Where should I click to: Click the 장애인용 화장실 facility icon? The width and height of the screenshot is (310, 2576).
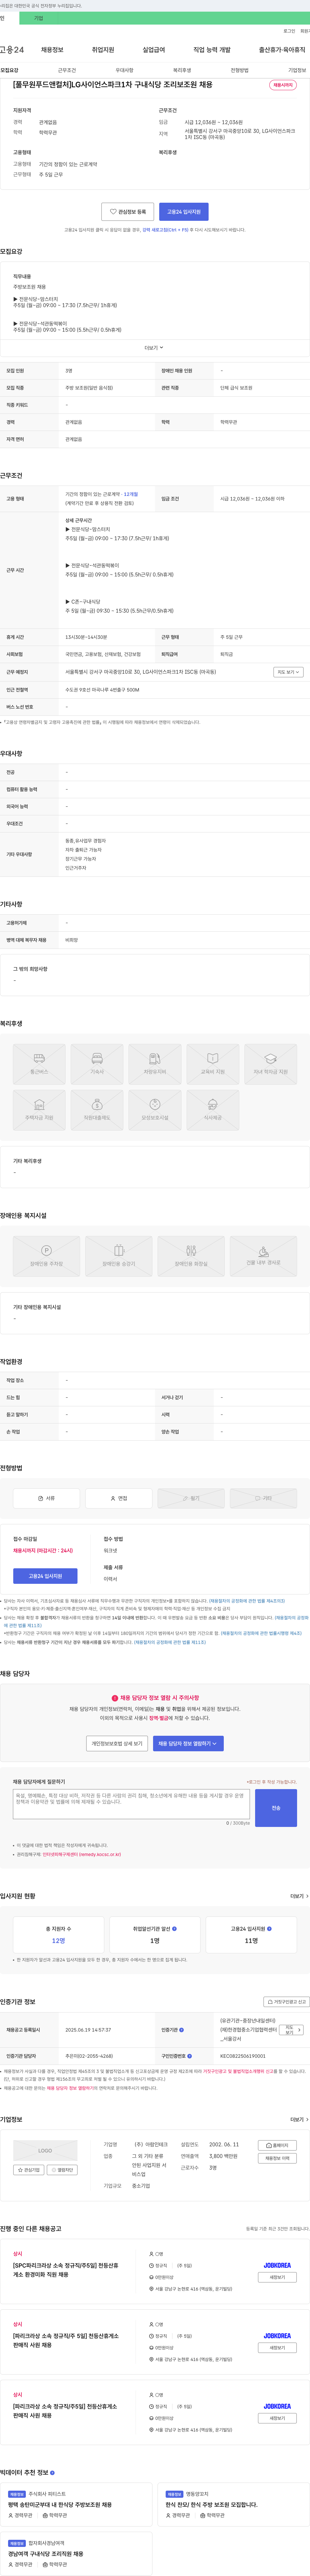[191, 1256]
